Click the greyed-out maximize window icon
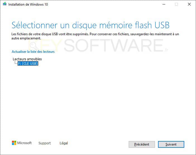196x155 pixels. (x=176, y=4)
